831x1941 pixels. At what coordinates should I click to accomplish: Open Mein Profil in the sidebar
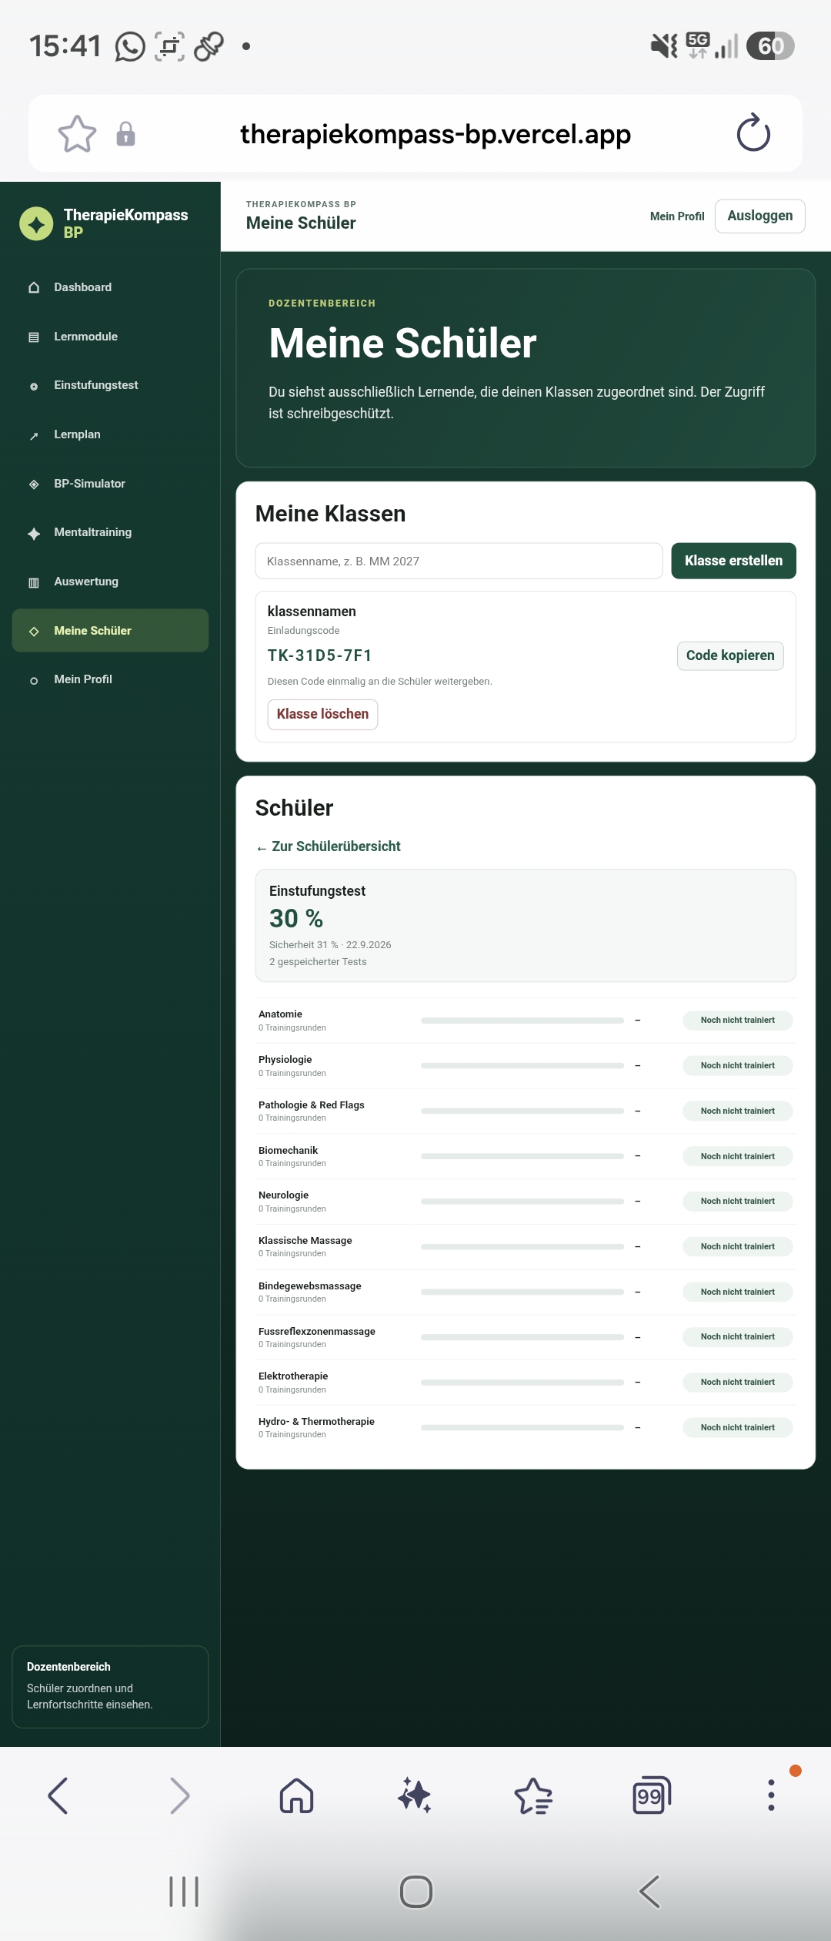pyautogui.click(x=110, y=679)
